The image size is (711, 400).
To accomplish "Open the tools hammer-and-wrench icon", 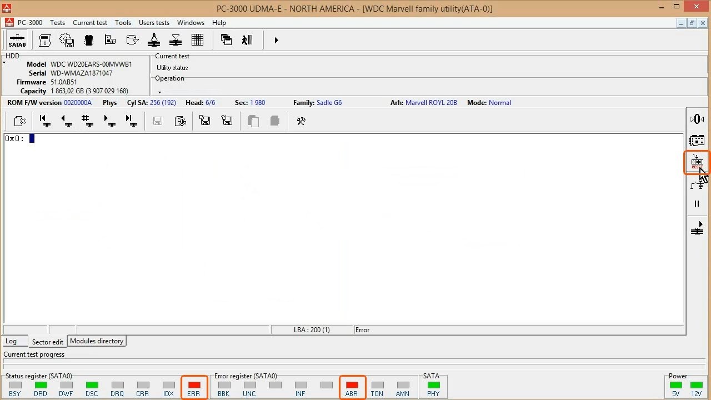I will click(301, 121).
